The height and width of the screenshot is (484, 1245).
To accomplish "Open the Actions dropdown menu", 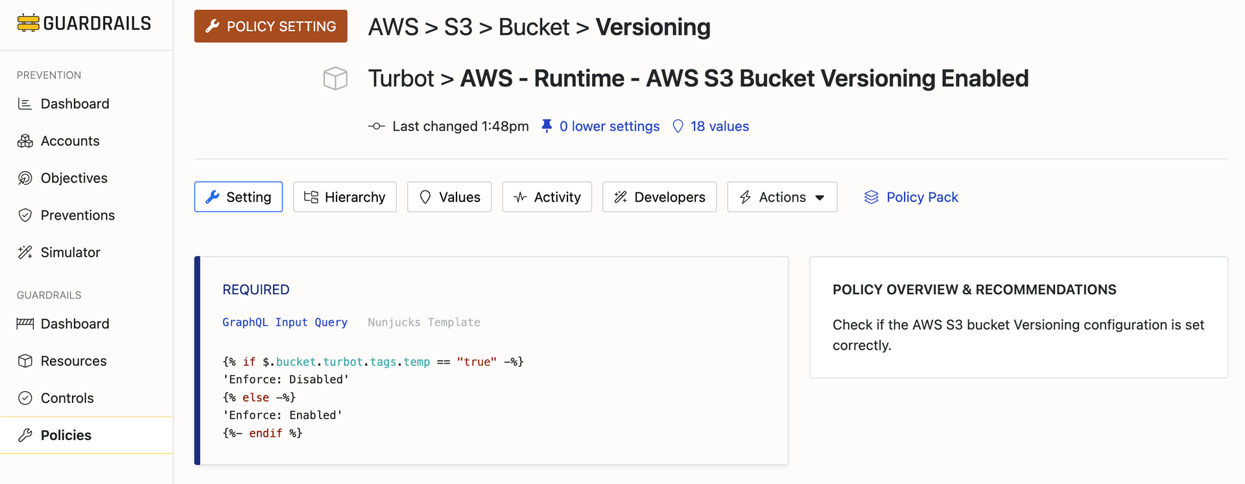I will [782, 197].
